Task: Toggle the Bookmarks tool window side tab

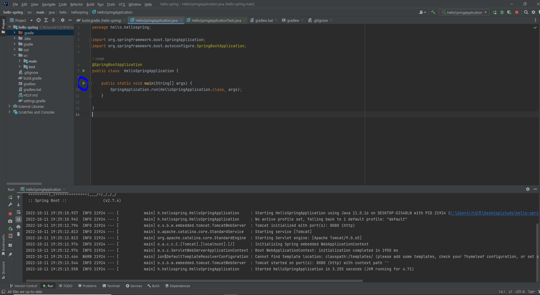Action: (3, 245)
